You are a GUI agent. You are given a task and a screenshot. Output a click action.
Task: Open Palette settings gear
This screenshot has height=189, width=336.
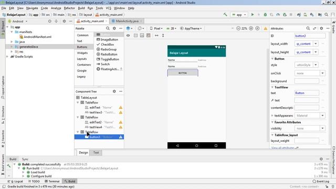[114, 28]
